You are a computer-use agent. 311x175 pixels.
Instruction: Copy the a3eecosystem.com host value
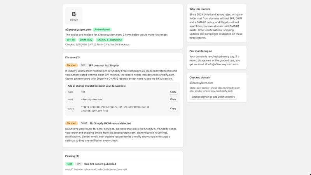pyautogui.click(x=173, y=99)
